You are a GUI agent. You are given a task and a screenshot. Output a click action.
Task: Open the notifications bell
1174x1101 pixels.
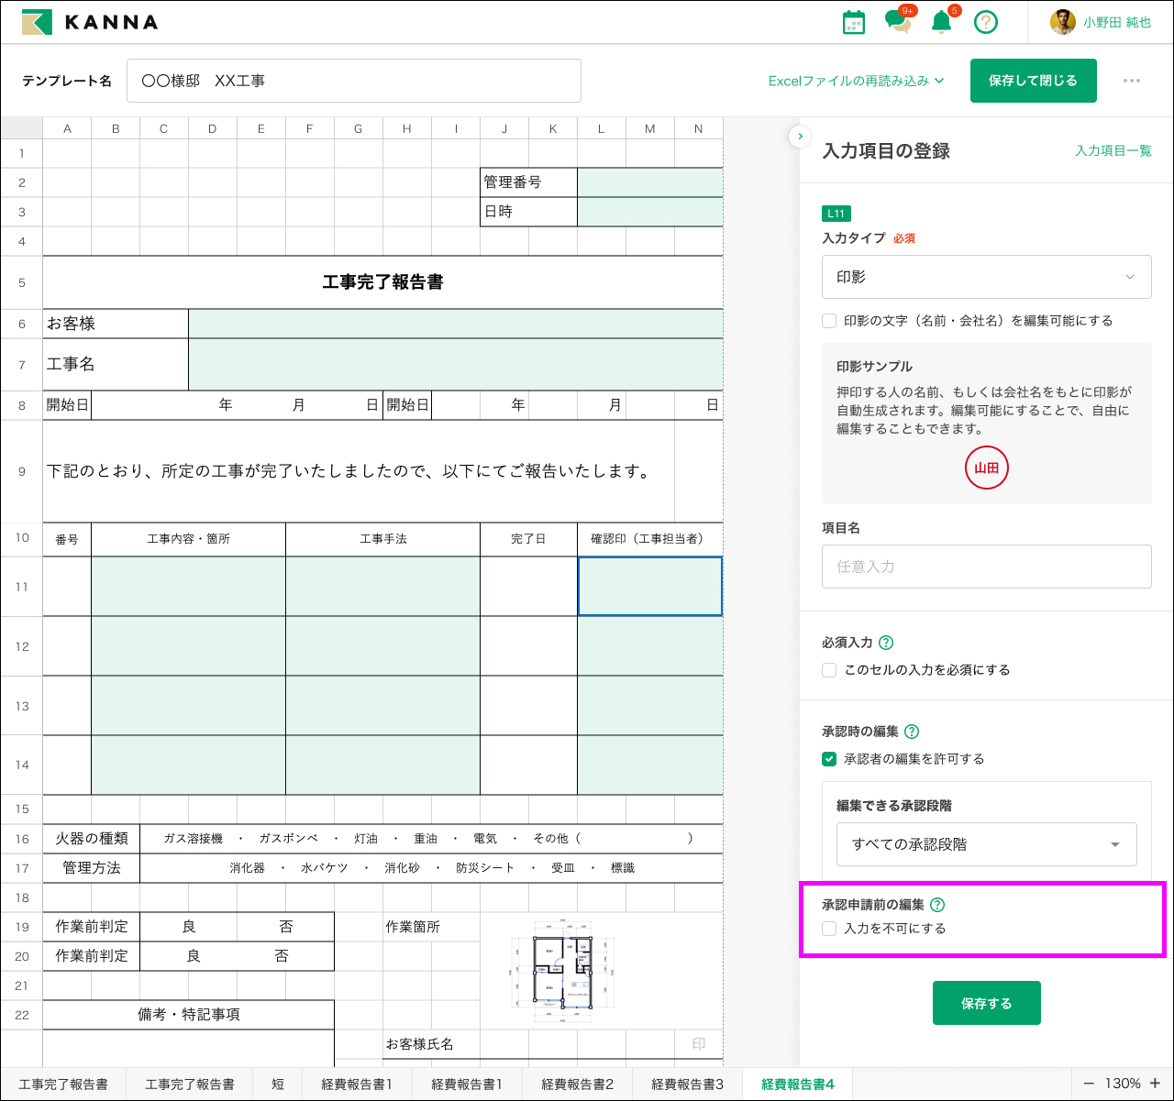pos(941,23)
